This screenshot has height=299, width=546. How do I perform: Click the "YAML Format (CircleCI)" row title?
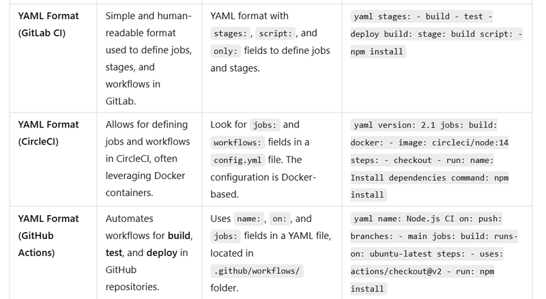(48, 133)
